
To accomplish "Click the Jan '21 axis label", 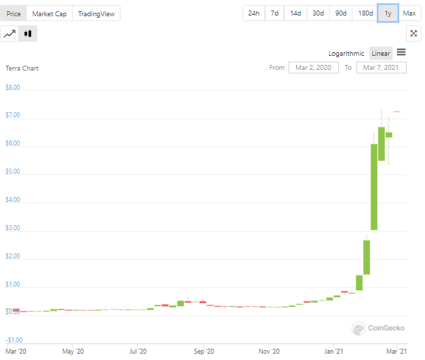I will coord(333,352).
